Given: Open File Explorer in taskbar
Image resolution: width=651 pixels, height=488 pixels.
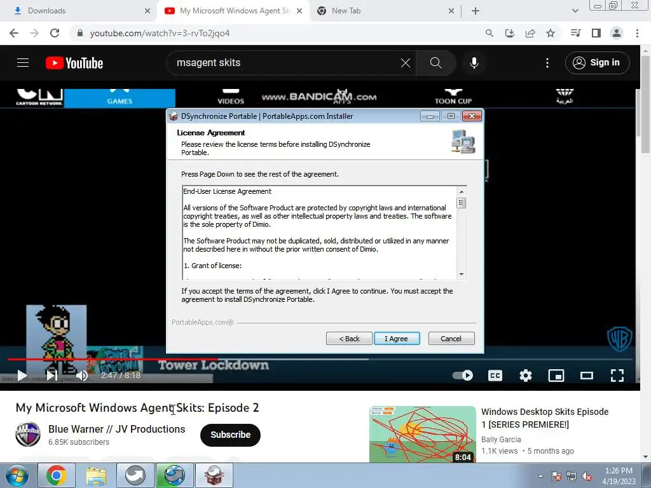Looking at the screenshot, I should (96, 475).
